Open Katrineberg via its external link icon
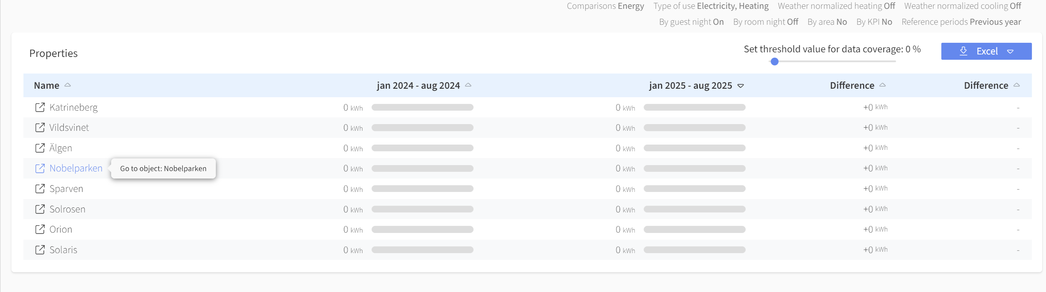The width and height of the screenshot is (1046, 292). 40,107
